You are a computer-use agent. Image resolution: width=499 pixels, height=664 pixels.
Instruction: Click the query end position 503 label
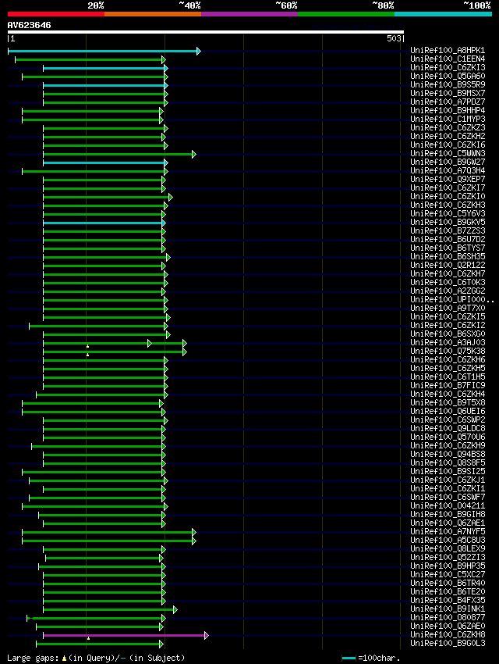(x=394, y=38)
